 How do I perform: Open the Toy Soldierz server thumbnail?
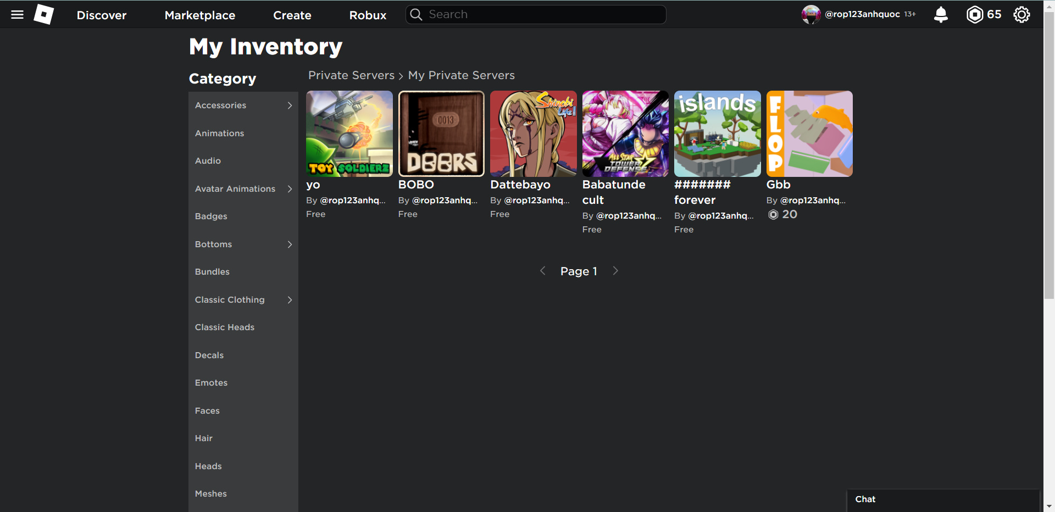349,133
